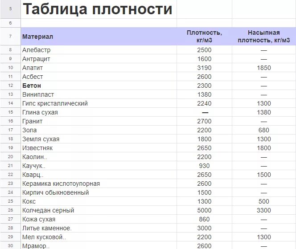Click density value 860 for Кожа сухая
Viewport: 296px width, 249px height.
pyautogui.click(x=204, y=219)
